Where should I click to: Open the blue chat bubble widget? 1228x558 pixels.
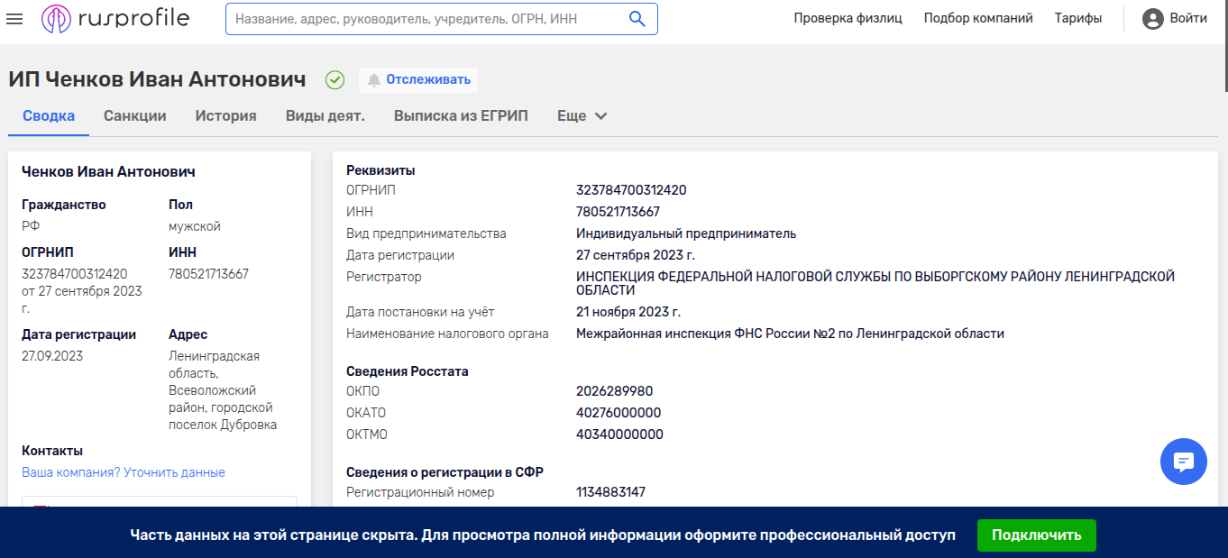click(1183, 462)
